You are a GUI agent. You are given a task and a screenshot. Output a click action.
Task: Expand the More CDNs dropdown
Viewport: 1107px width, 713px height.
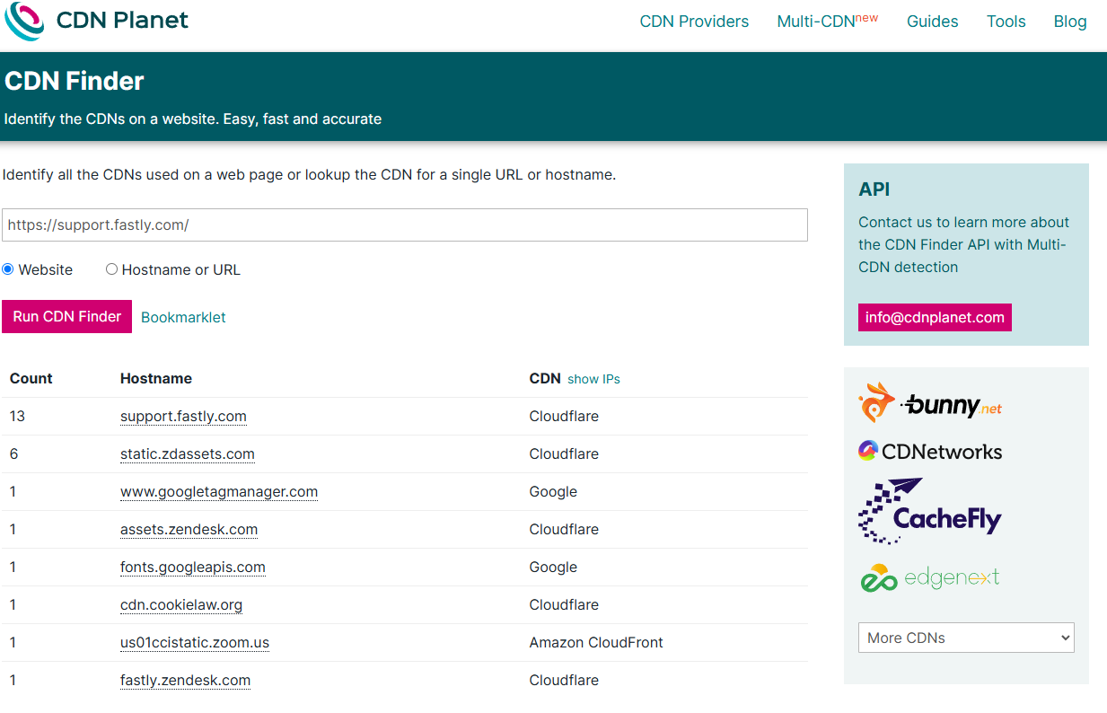pyautogui.click(x=966, y=638)
